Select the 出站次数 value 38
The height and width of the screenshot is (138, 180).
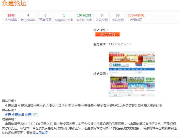click(x=118, y=15)
